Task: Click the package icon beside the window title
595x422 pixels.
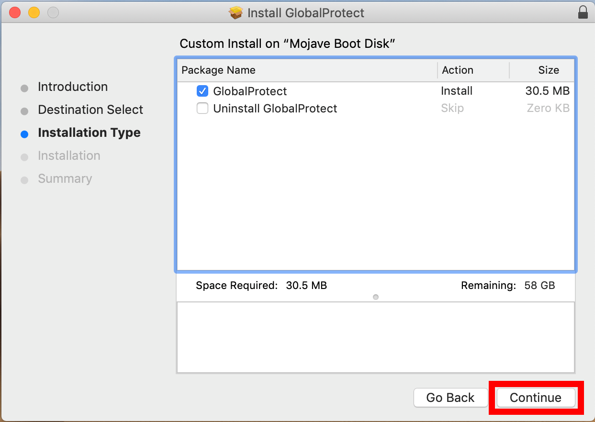Action: tap(236, 13)
